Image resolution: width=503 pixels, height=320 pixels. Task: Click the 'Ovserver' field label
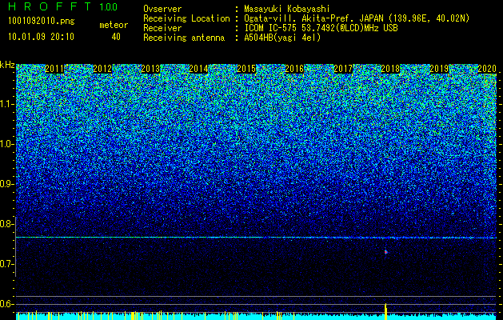tap(162, 9)
